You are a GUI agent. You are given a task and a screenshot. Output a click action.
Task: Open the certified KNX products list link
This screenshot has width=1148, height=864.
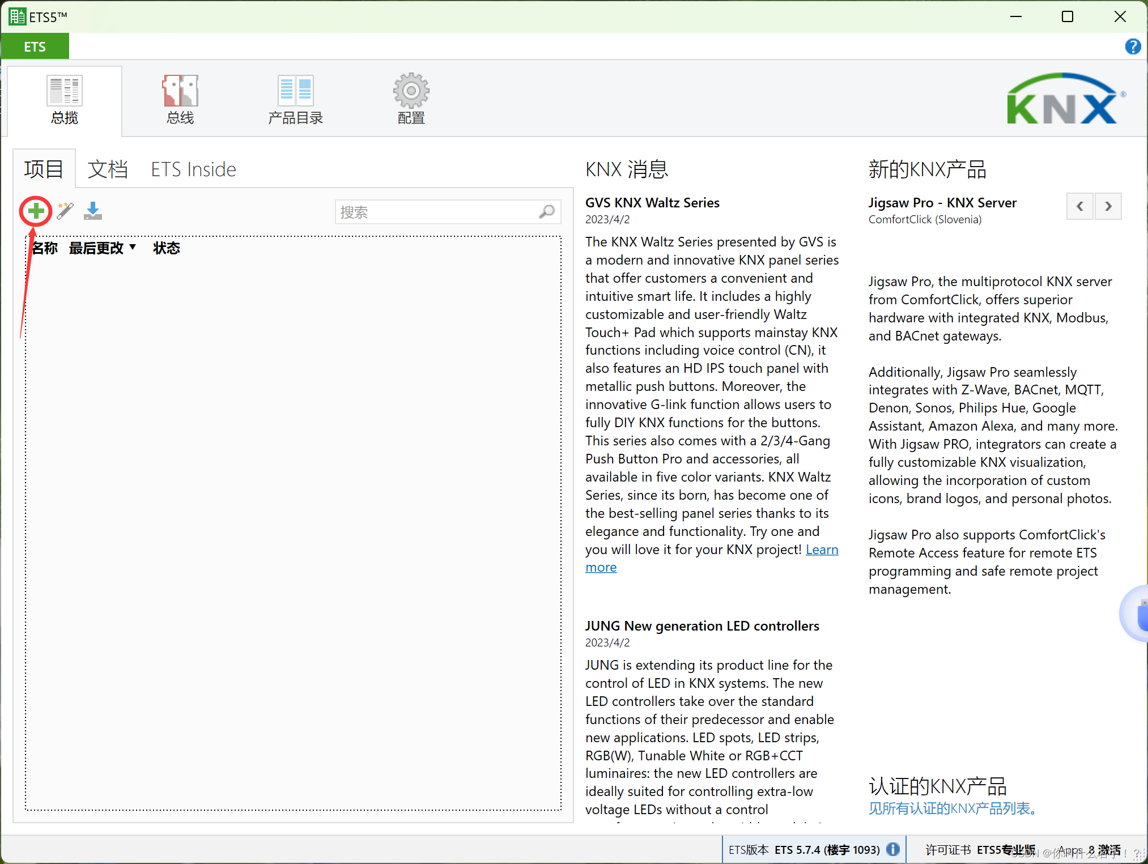[x=953, y=808]
